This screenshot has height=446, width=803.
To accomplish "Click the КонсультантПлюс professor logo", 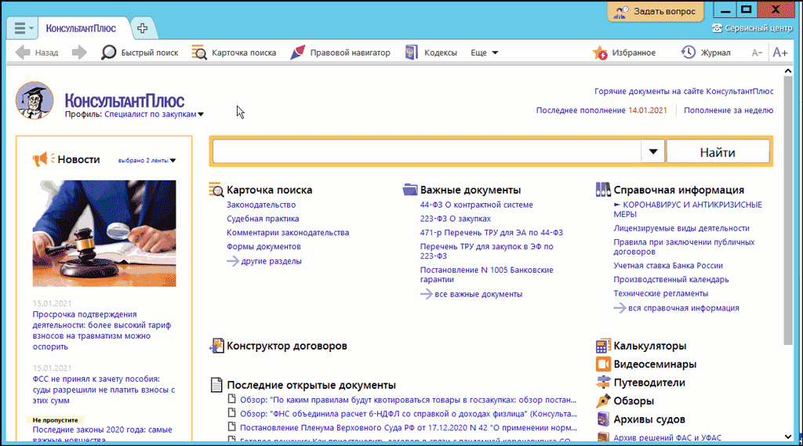I will 35,100.
